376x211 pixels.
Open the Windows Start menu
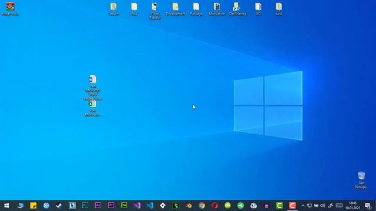[6, 206]
